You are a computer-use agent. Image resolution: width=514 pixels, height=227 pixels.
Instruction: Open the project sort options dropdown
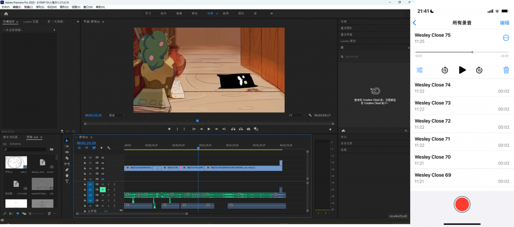click(51, 213)
